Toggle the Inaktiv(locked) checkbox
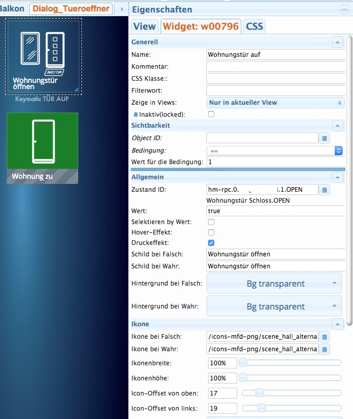 coord(211,114)
